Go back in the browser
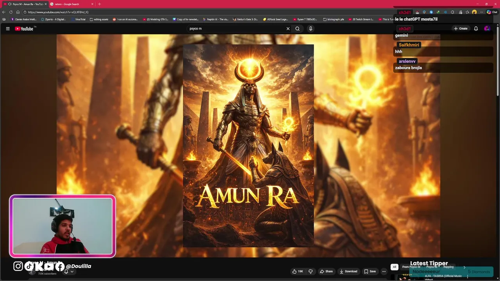 tap(4, 12)
